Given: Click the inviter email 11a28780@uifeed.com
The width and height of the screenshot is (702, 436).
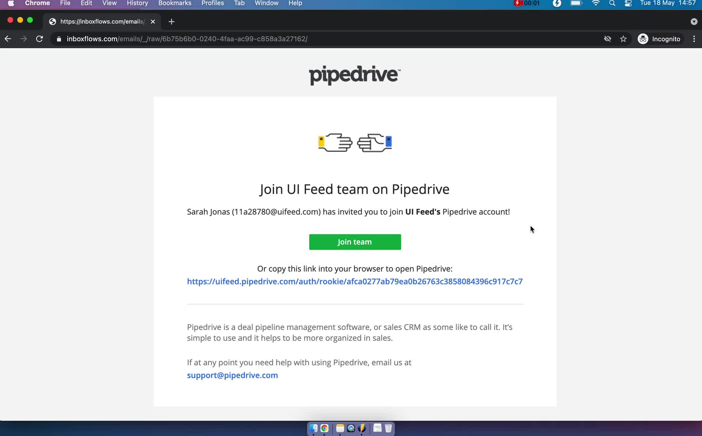Looking at the screenshot, I should coord(276,212).
